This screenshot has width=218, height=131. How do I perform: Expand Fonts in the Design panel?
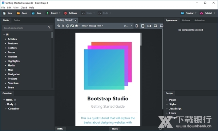click(x=167, y=113)
